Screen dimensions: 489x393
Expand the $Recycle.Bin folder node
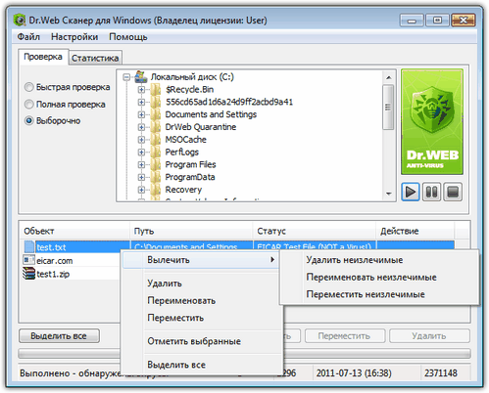(x=141, y=90)
